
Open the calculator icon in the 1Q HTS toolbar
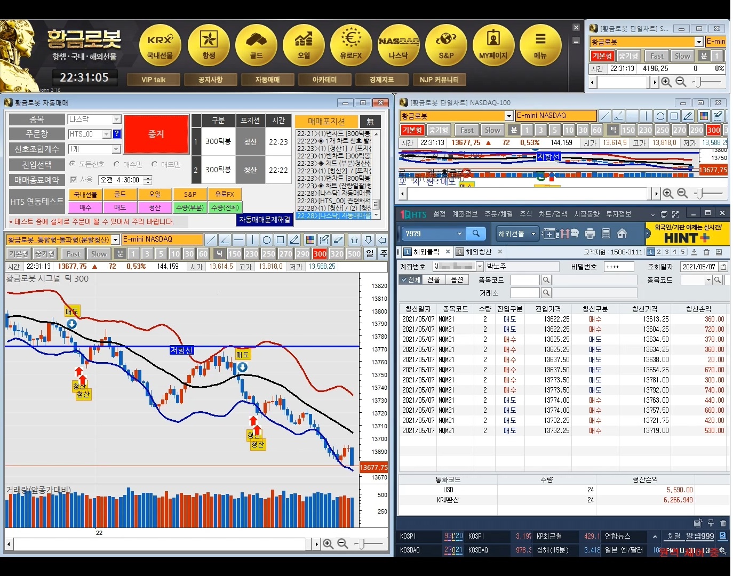tap(605, 234)
